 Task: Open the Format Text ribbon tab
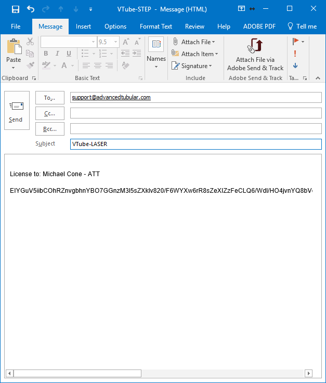coord(155,27)
